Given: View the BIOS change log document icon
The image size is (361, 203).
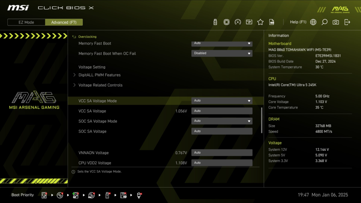Looking at the screenshot, I should pyautogui.click(x=271, y=21).
